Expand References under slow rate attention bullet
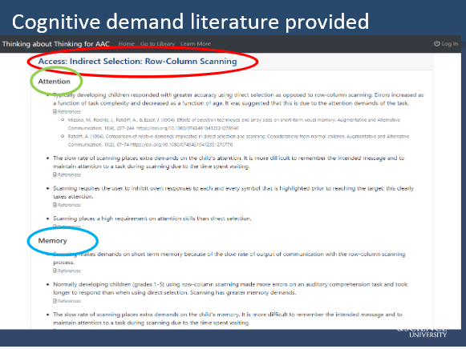The image size is (466, 349). (x=67, y=174)
